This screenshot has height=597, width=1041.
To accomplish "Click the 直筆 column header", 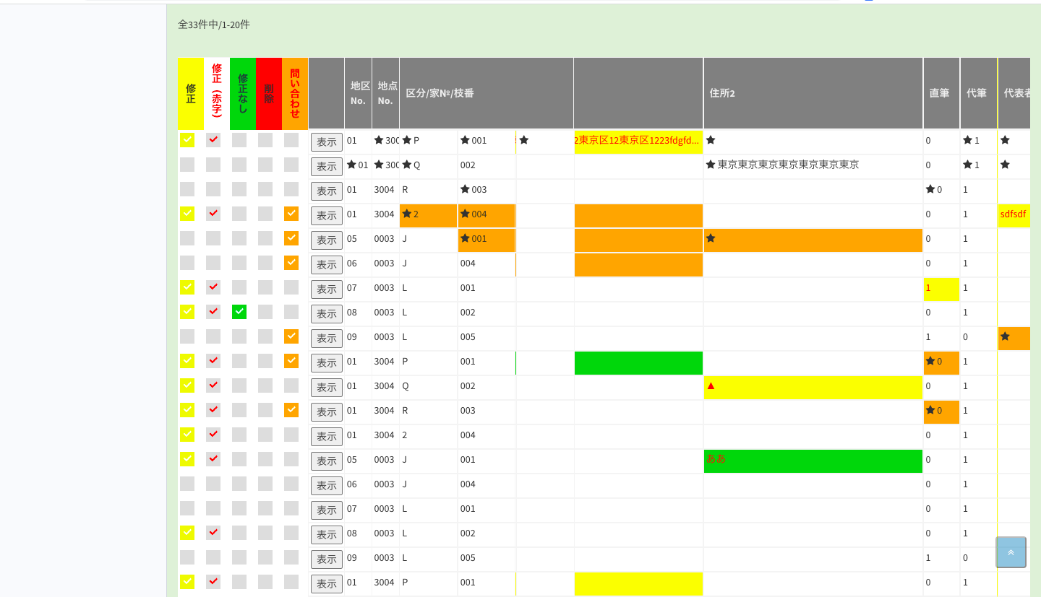I will (x=942, y=94).
